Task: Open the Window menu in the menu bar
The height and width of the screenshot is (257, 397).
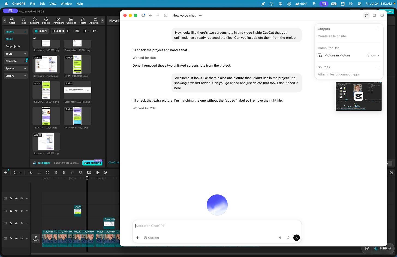Action: tap(66, 4)
